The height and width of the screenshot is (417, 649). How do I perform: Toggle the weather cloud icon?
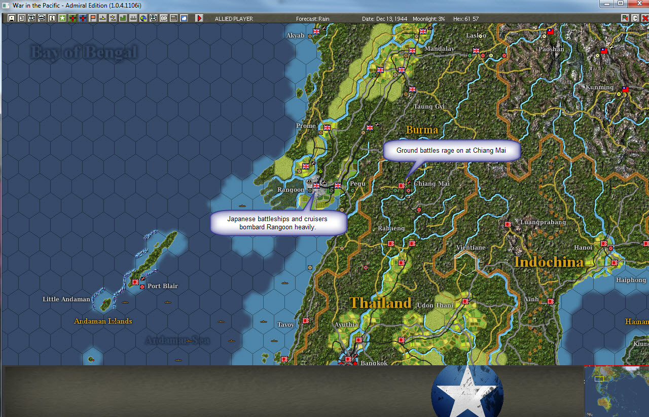tap(184, 18)
